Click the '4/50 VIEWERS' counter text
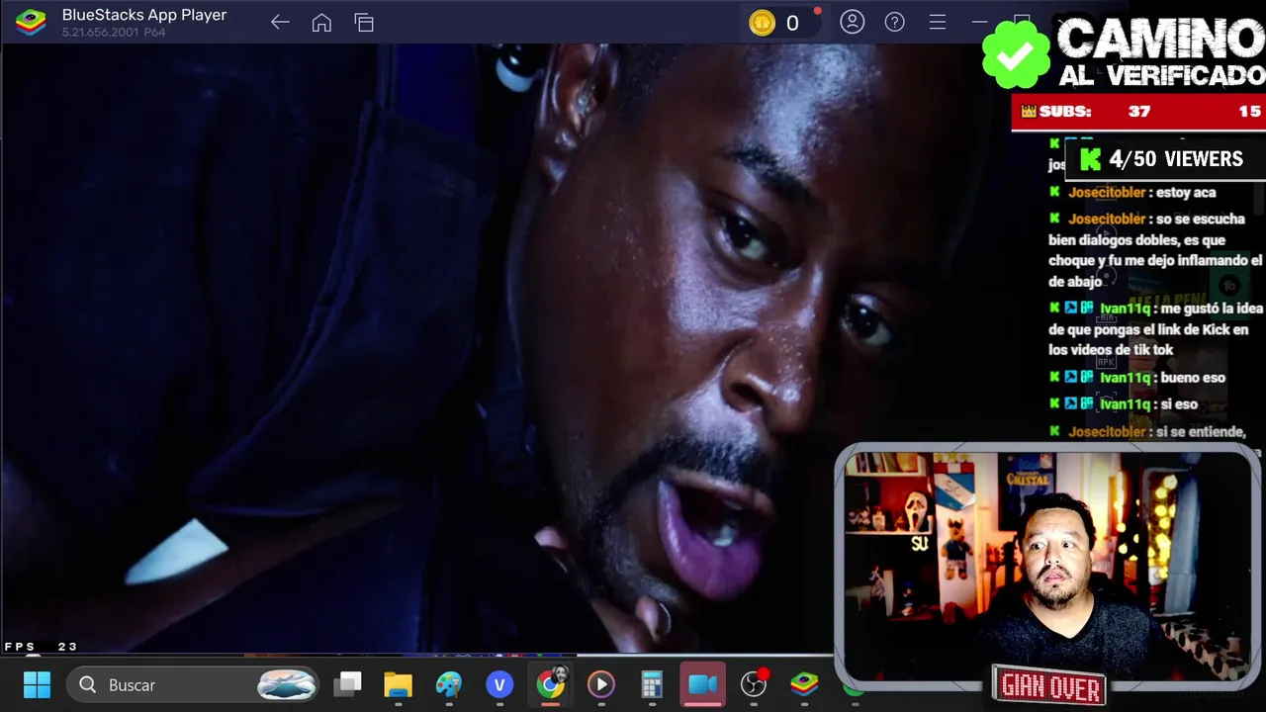The width and height of the screenshot is (1266, 712). click(1176, 159)
